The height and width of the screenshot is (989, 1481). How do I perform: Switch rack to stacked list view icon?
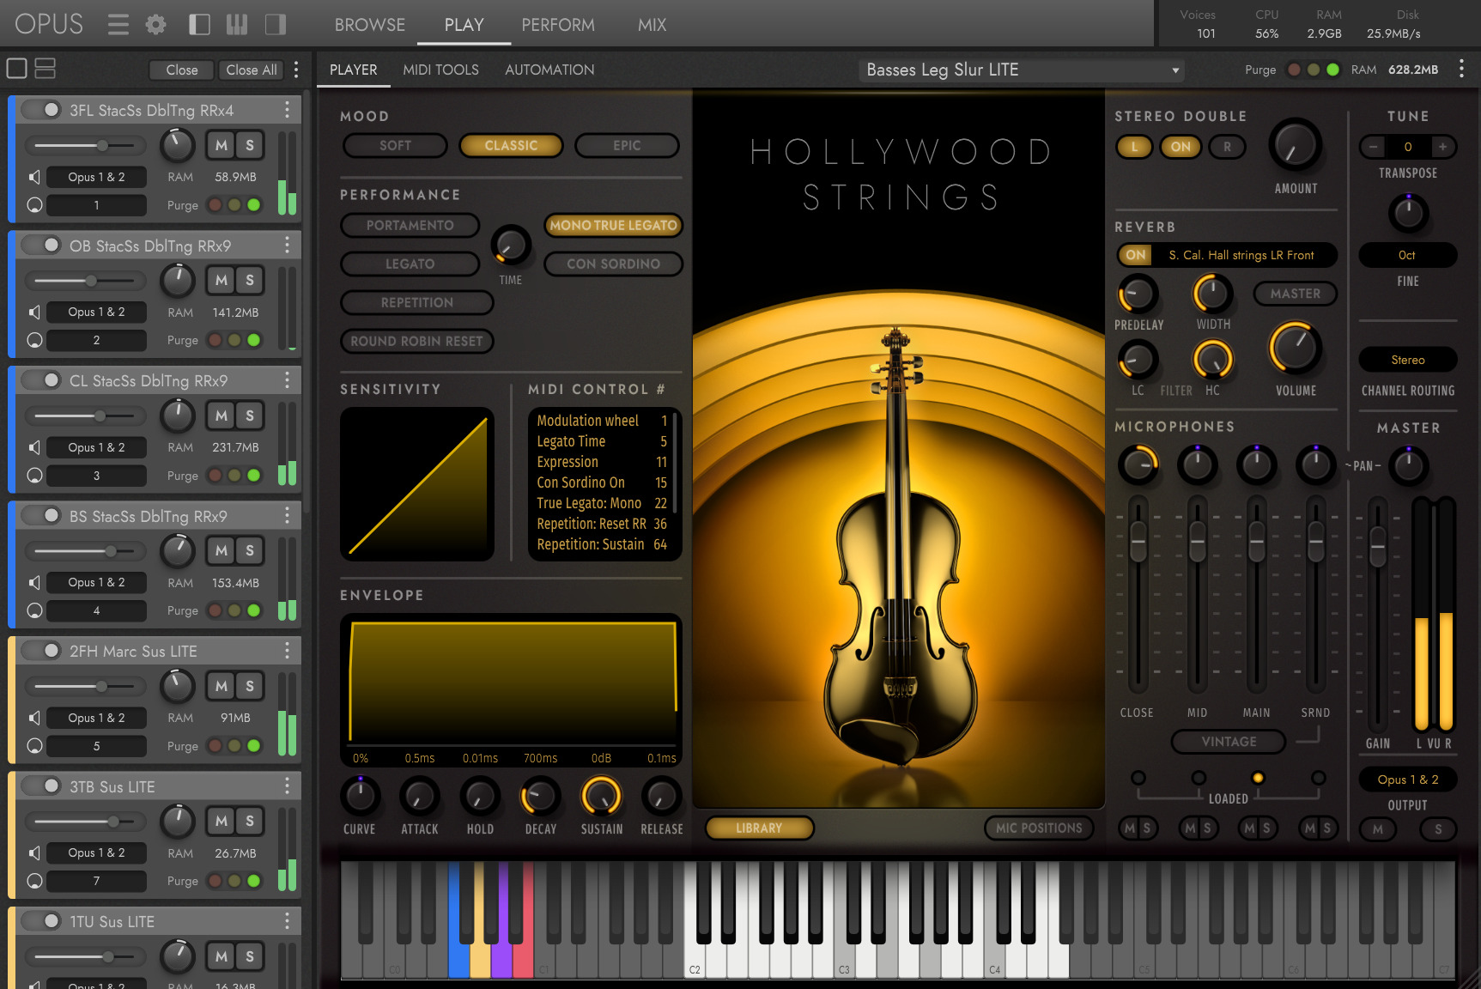click(x=45, y=69)
